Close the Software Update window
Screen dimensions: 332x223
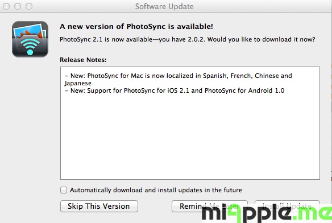pyautogui.click(x=6, y=6)
